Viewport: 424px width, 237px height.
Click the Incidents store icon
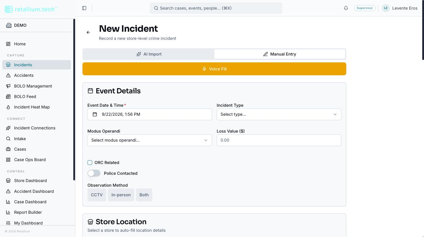pos(8,65)
